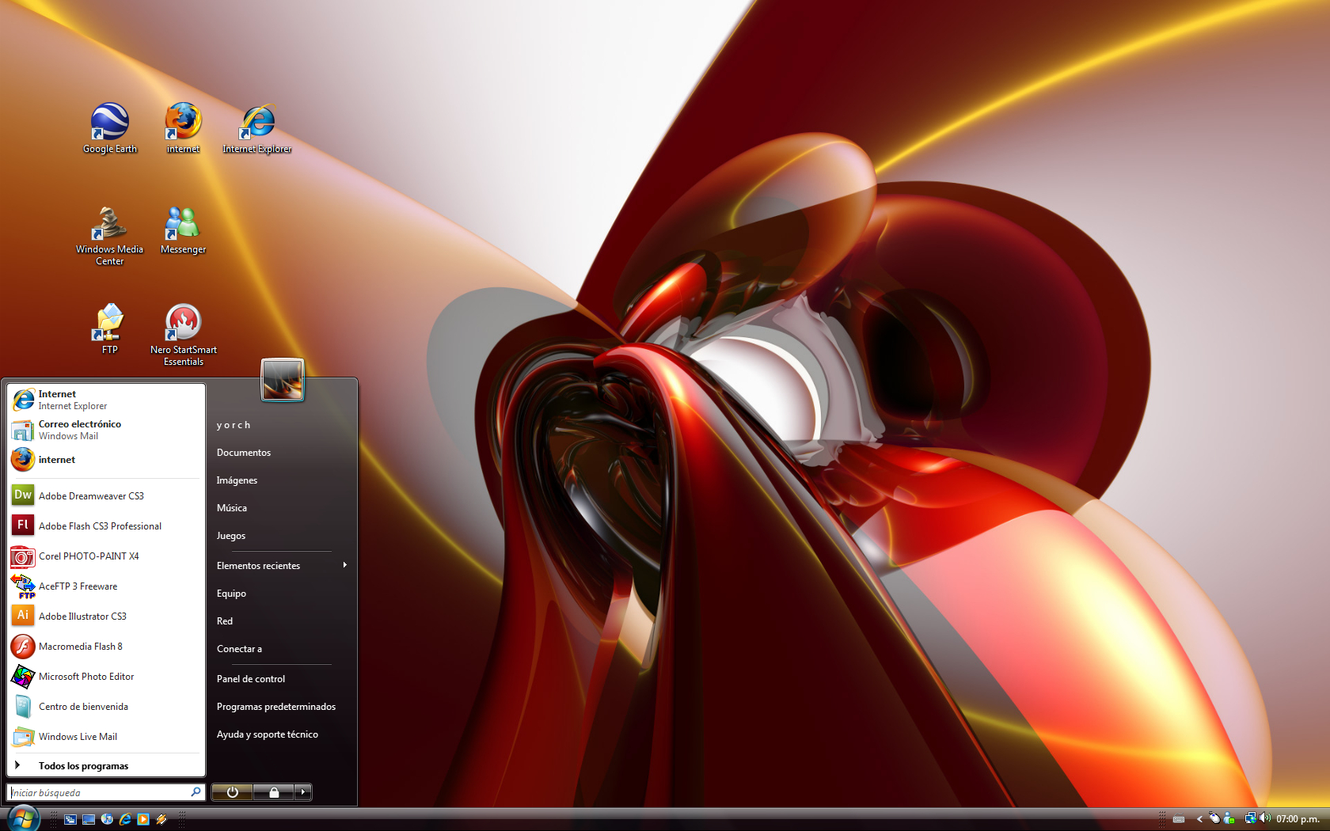Screen dimensions: 1330x831
Task: Open Equipo from Start menu
Action: (231, 594)
